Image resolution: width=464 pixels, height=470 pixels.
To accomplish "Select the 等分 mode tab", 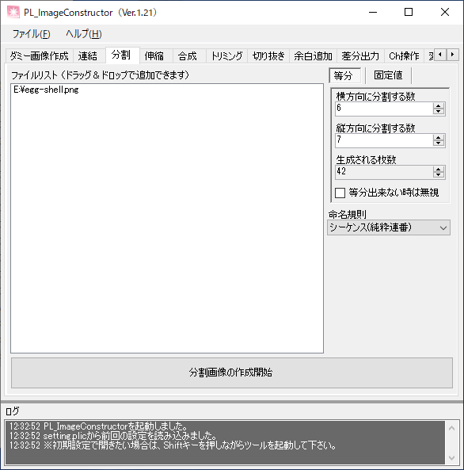I will pyautogui.click(x=344, y=75).
